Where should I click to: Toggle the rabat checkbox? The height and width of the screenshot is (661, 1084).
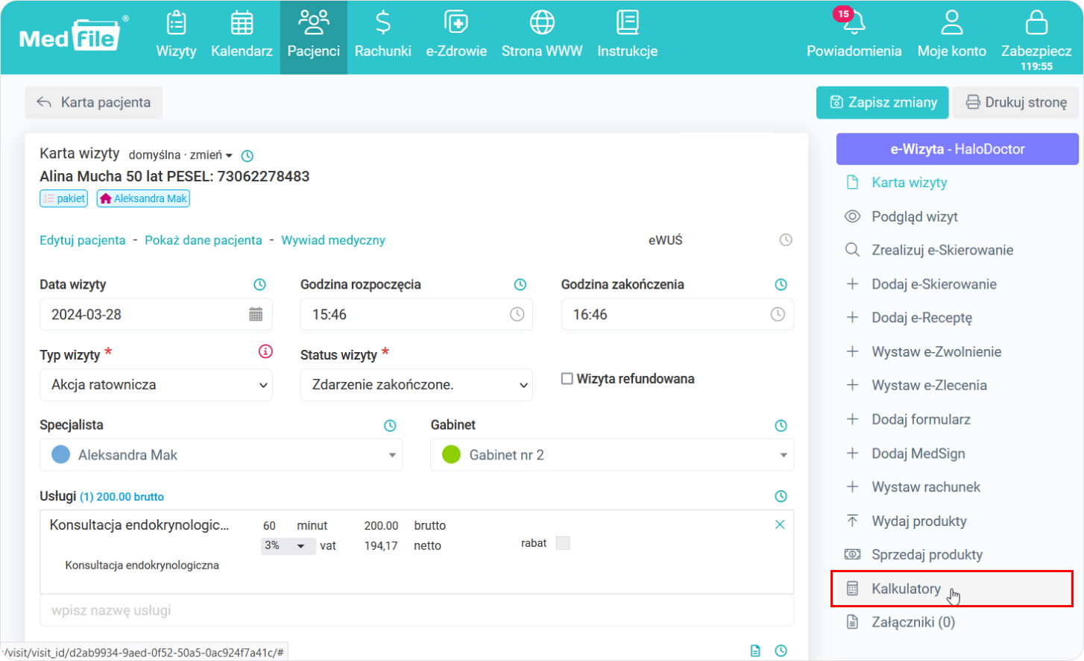(563, 543)
